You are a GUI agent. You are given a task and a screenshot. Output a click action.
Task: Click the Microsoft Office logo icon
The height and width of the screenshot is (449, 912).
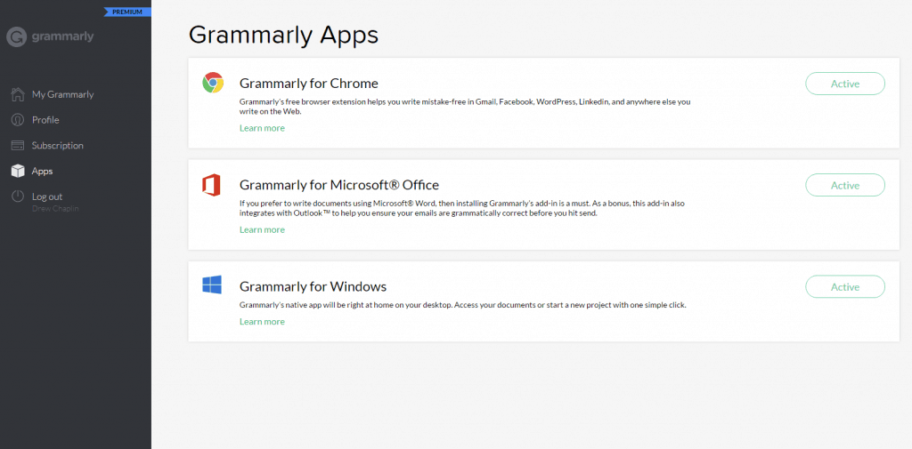click(x=211, y=185)
